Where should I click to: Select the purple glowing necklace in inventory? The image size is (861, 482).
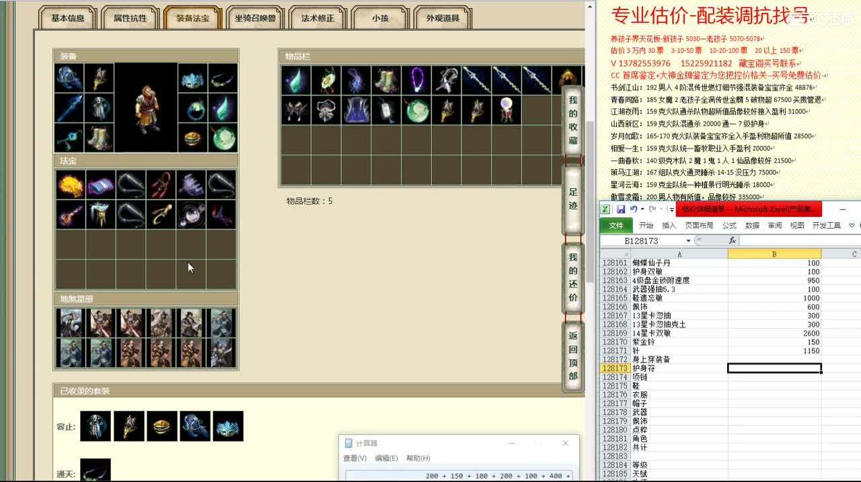point(416,80)
